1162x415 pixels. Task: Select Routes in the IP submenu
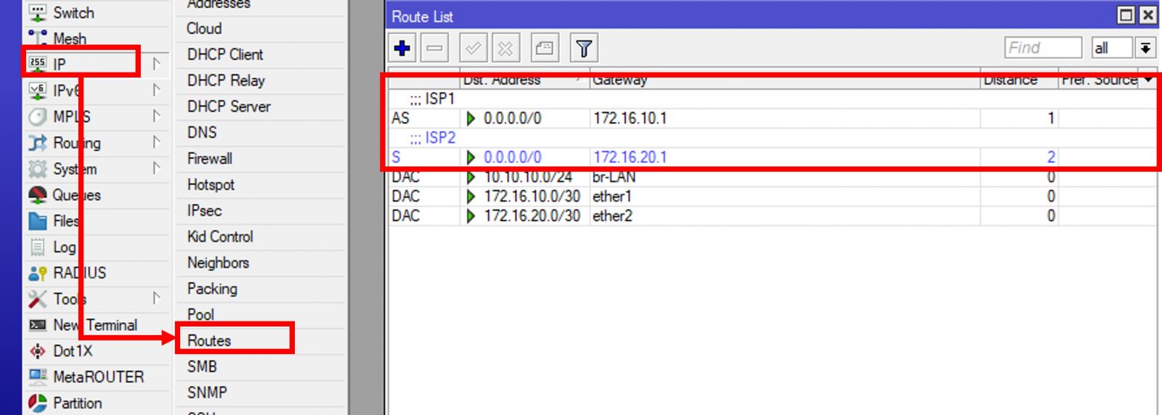pyautogui.click(x=209, y=340)
